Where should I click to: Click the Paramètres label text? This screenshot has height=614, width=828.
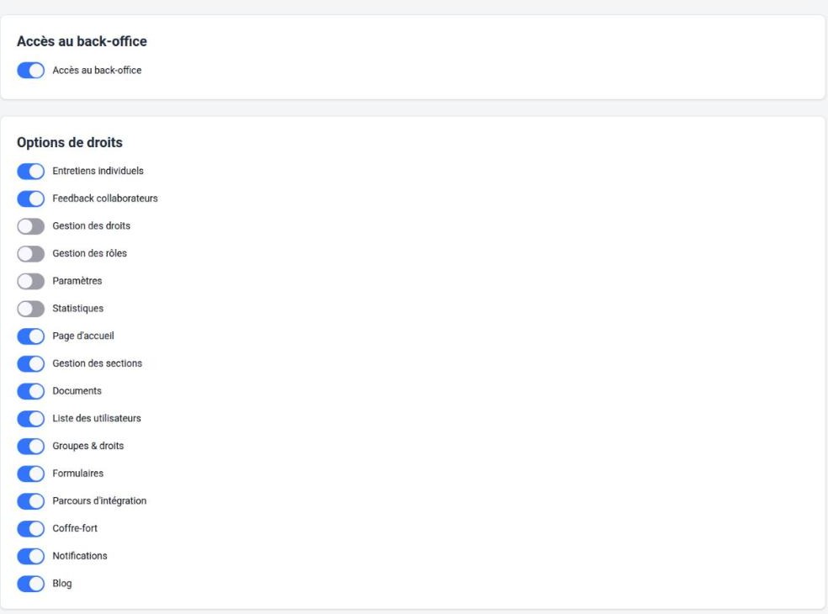click(77, 280)
